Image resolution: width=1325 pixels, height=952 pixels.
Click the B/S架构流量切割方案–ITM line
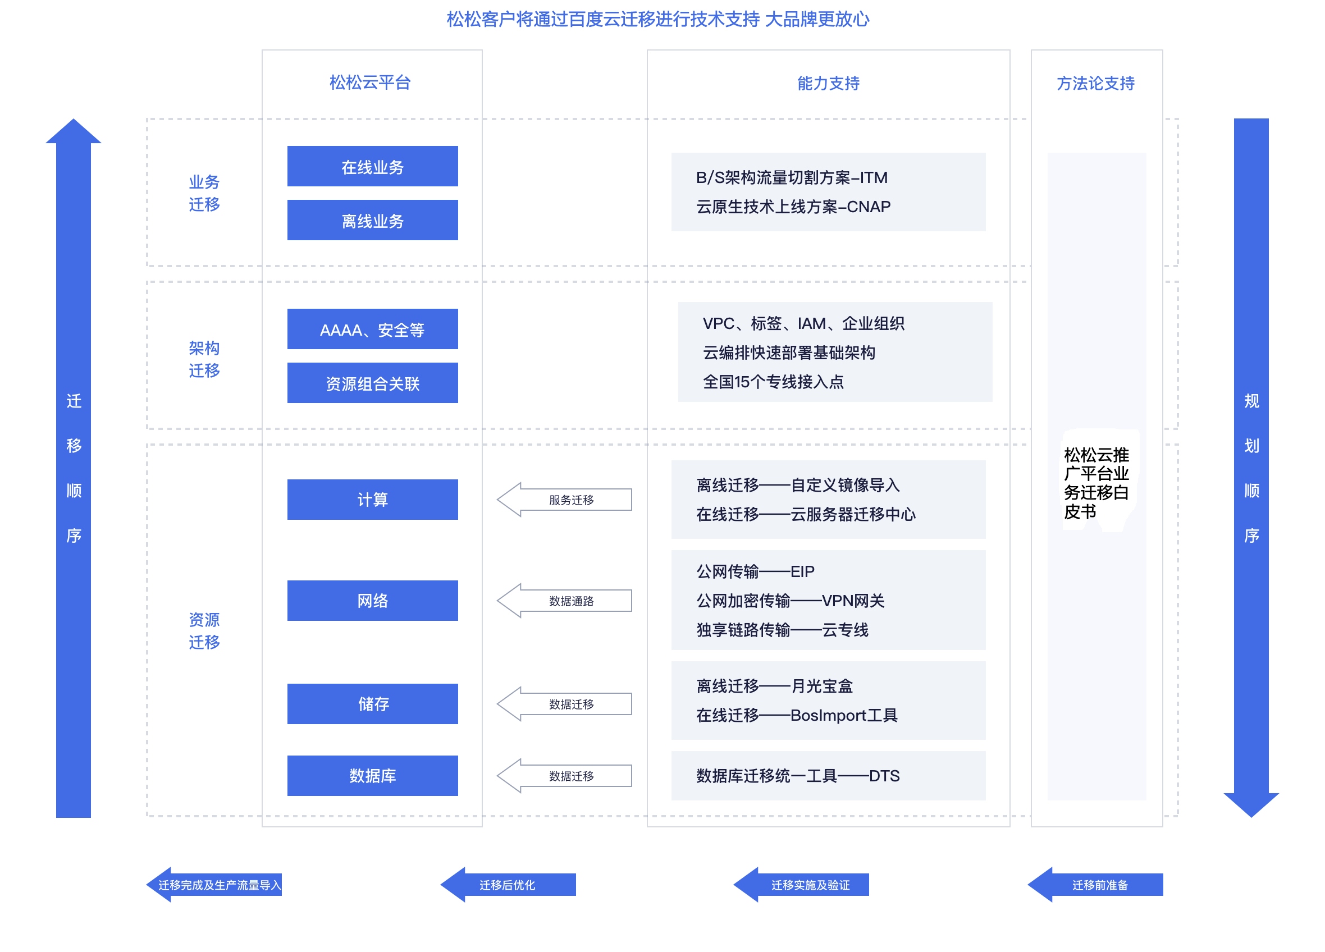point(792,177)
